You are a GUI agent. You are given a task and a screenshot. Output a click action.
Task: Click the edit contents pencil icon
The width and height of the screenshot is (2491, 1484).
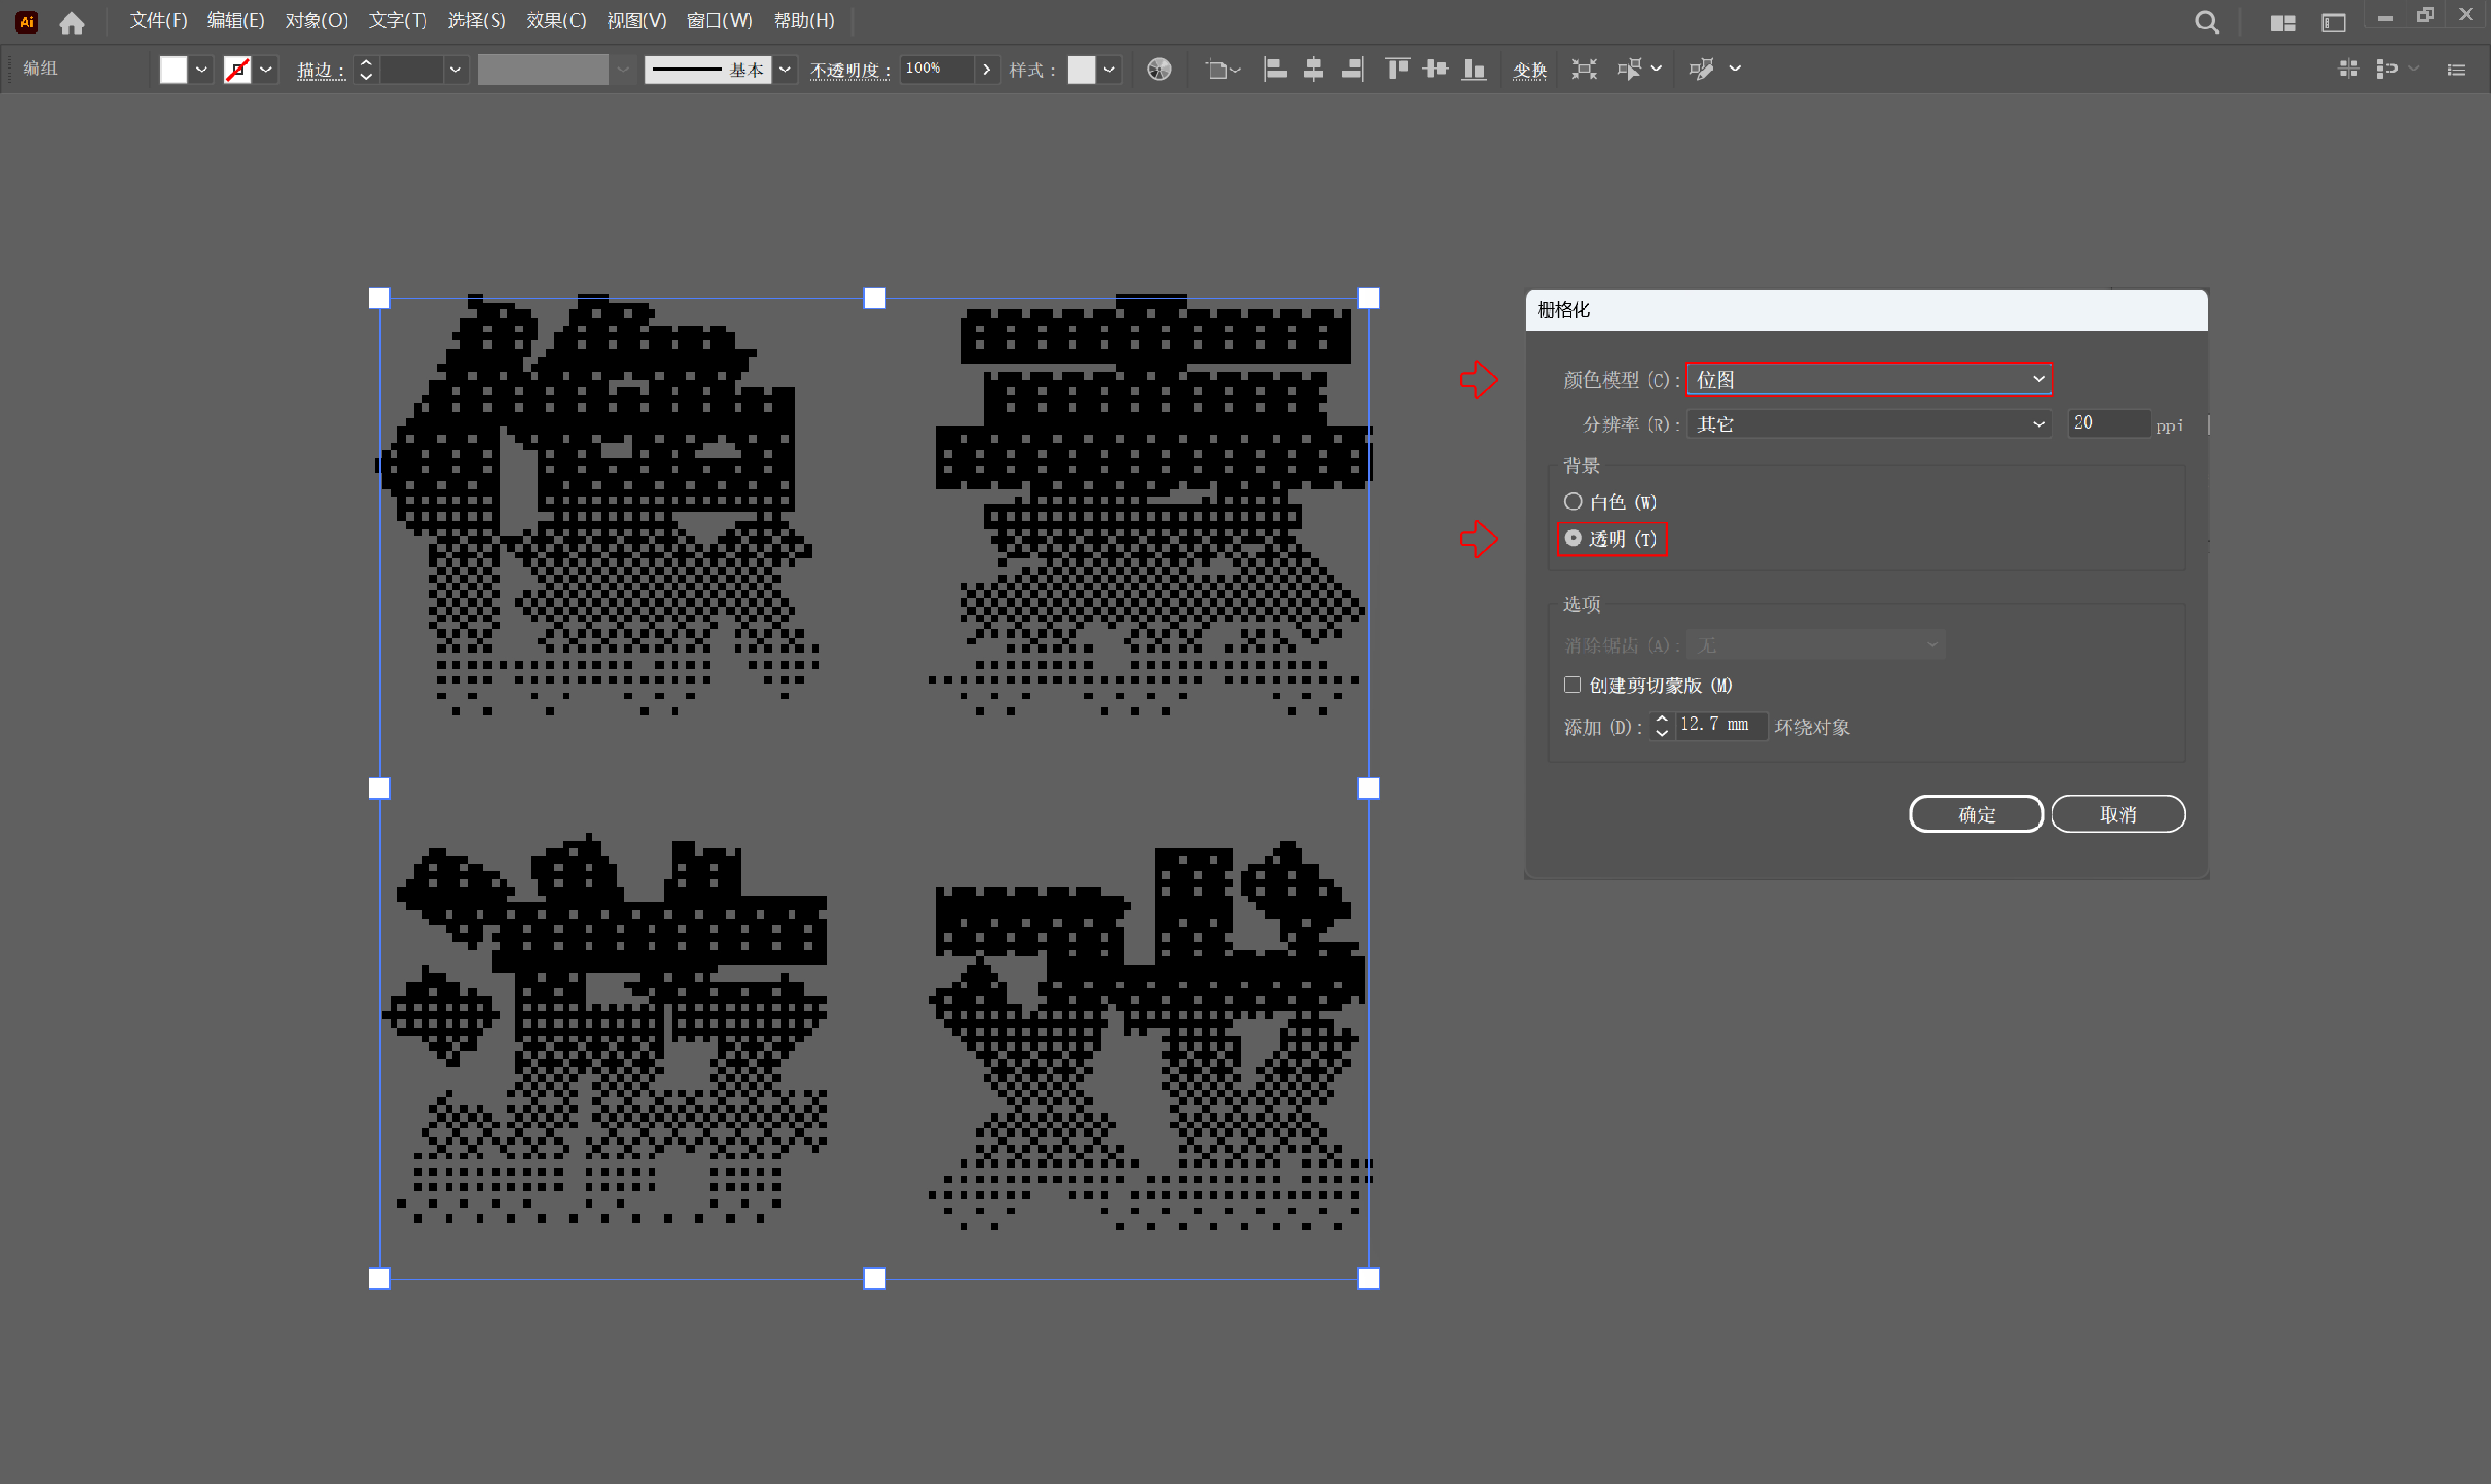(x=1702, y=69)
